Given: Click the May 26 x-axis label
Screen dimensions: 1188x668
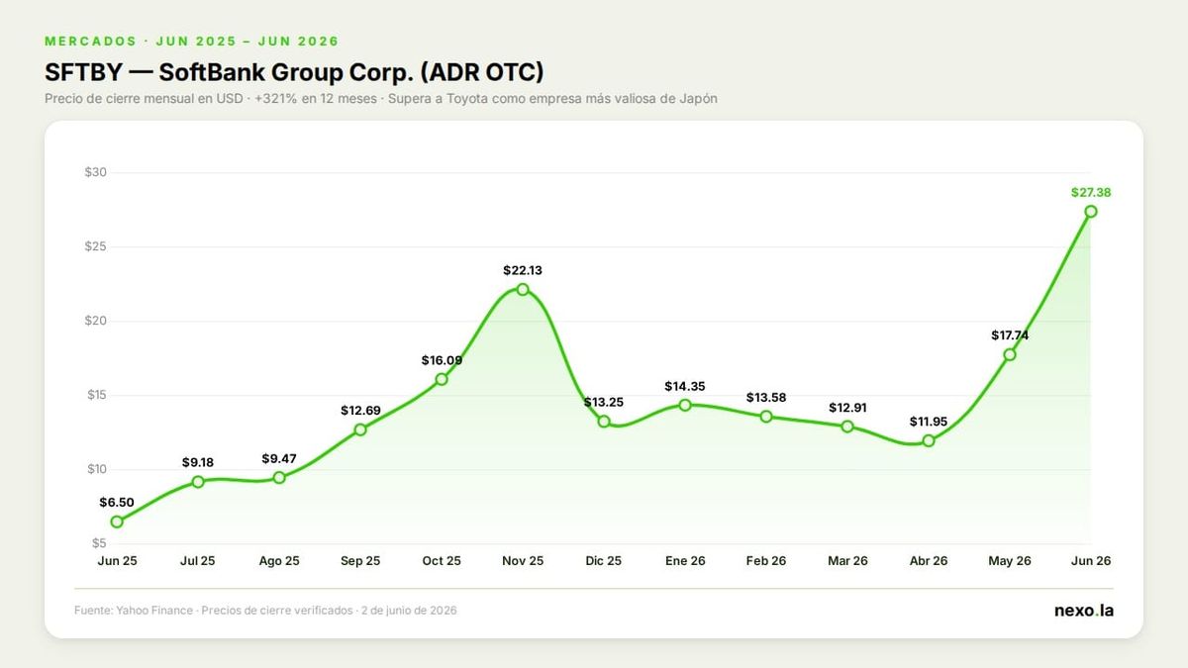Looking at the screenshot, I should [1010, 561].
